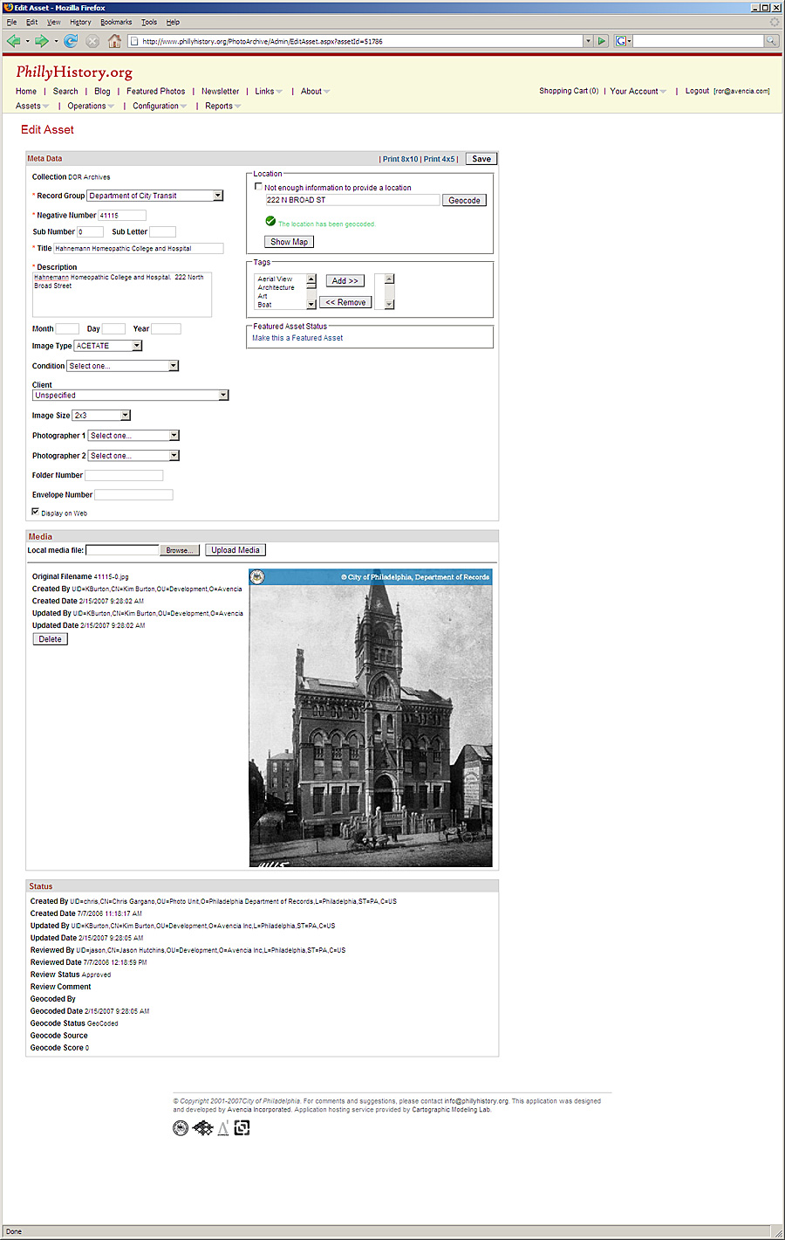Click the City of Philadelphia seal logo in the footer

click(x=181, y=1128)
